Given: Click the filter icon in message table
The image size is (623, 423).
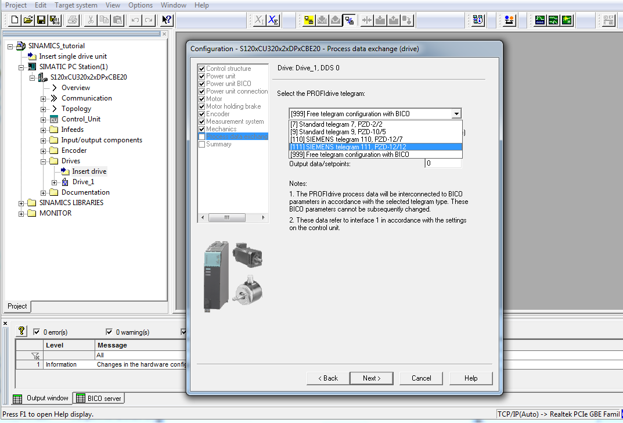Looking at the screenshot, I should coord(36,356).
